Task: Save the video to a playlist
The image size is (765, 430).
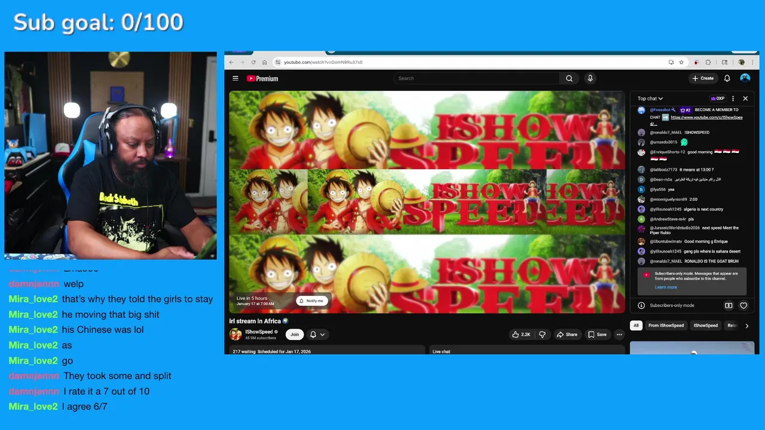Action: click(597, 334)
